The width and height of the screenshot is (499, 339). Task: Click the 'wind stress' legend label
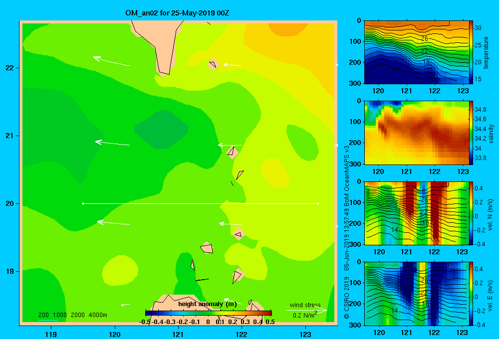pyautogui.click(x=305, y=305)
